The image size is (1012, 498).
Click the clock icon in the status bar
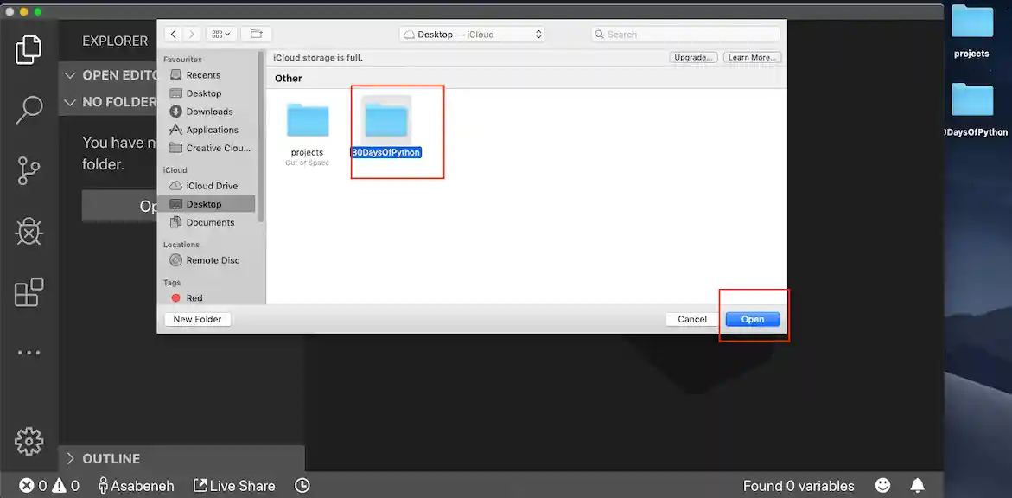[302, 486]
